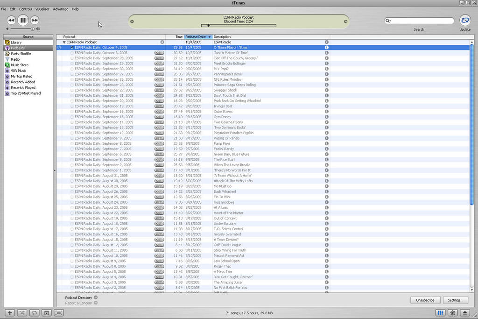Open the File menu

(4, 9)
